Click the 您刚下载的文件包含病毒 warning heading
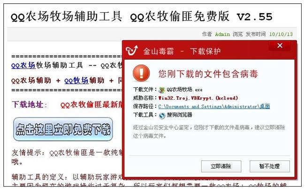The image size is (305, 190). pyautogui.click(x=208, y=74)
